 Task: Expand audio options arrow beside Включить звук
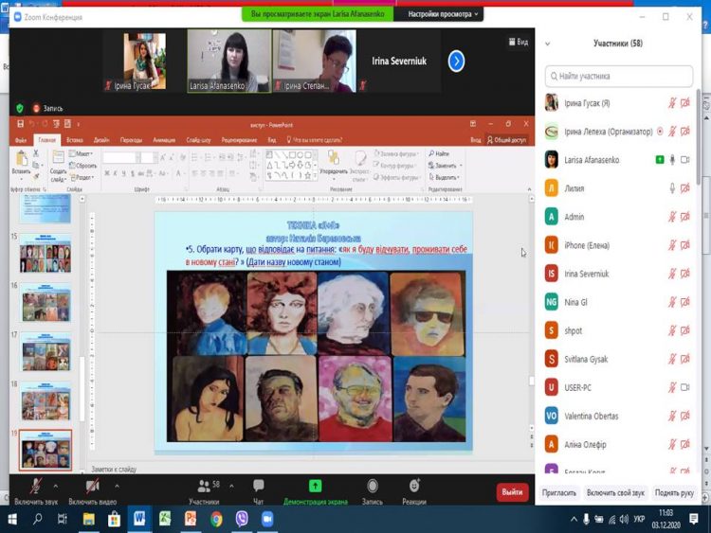[55, 487]
